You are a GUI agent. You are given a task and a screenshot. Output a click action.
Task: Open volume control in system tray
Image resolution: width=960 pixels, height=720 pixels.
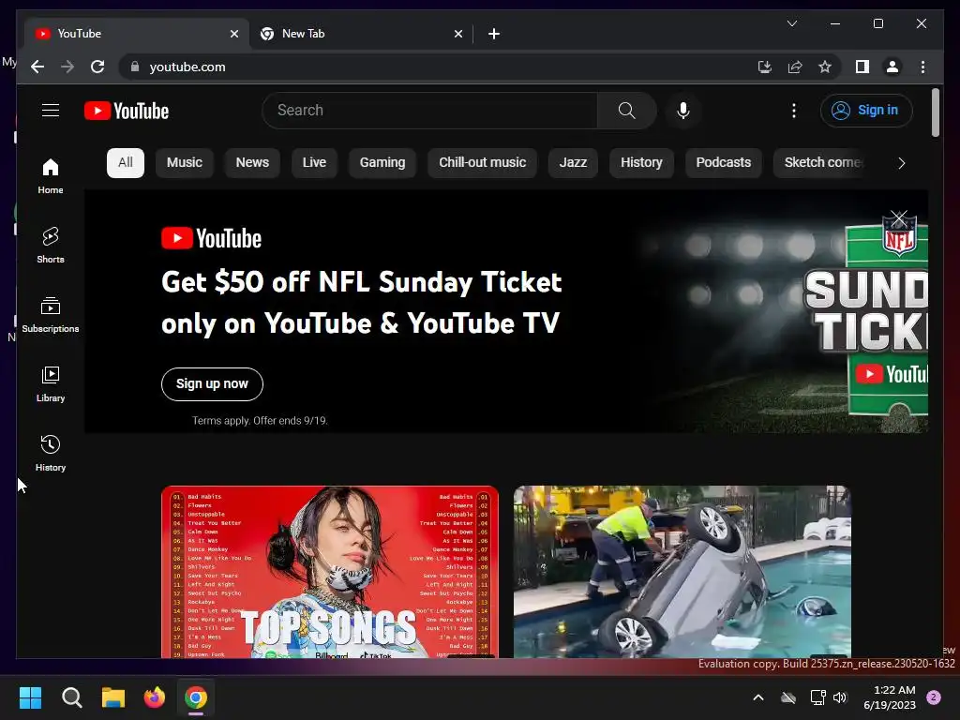pyautogui.click(x=840, y=697)
